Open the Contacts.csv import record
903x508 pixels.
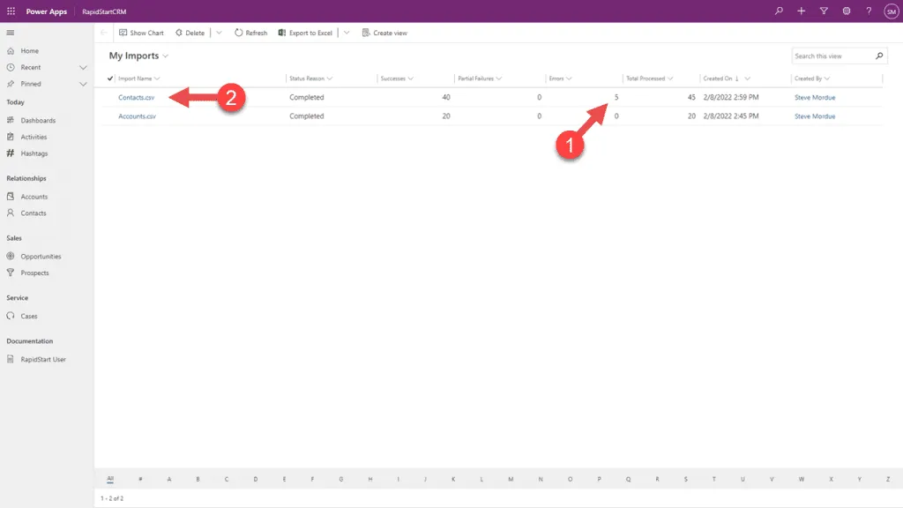click(x=136, y=97)
